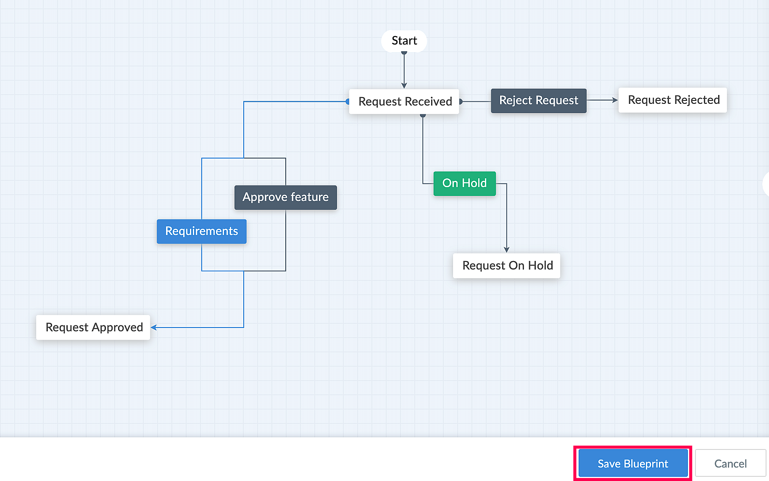Open the Reject Request transition
This screenshot has height=481, width=769.
coord(539,100)
